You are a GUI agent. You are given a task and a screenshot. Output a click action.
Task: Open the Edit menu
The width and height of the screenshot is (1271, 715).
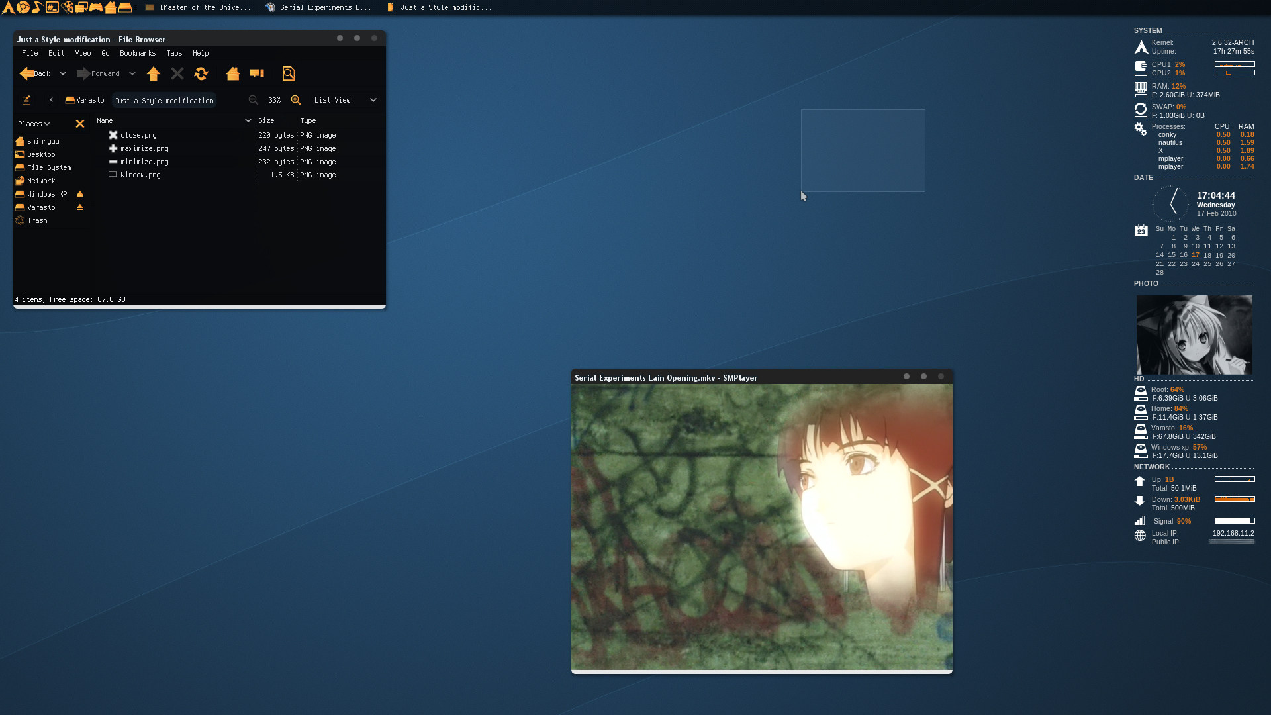coord(56,53)
